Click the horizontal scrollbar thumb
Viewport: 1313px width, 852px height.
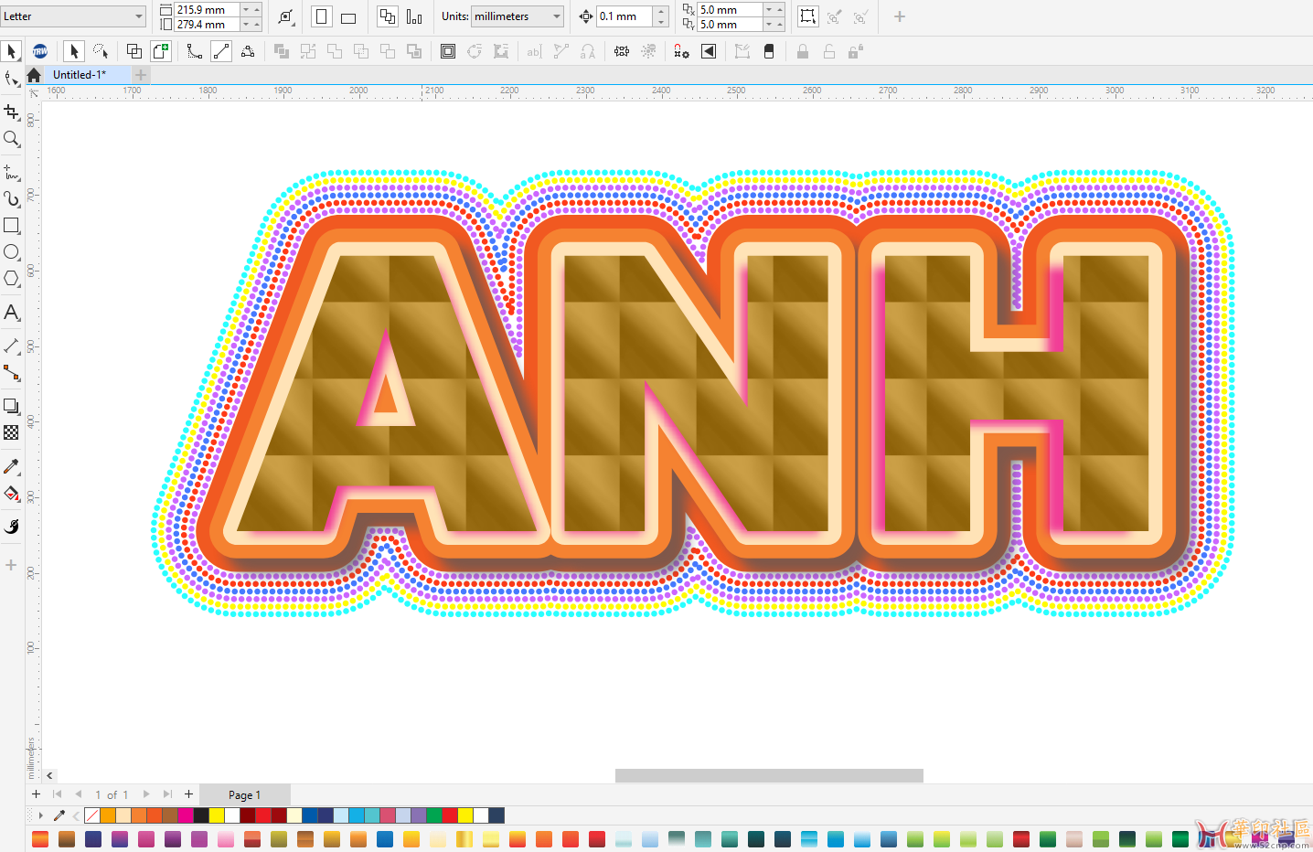pos(769,775)
